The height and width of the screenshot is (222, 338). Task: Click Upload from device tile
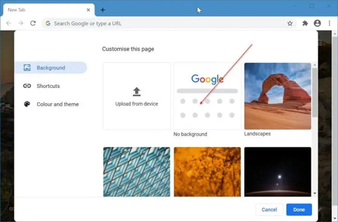[137, 96]
